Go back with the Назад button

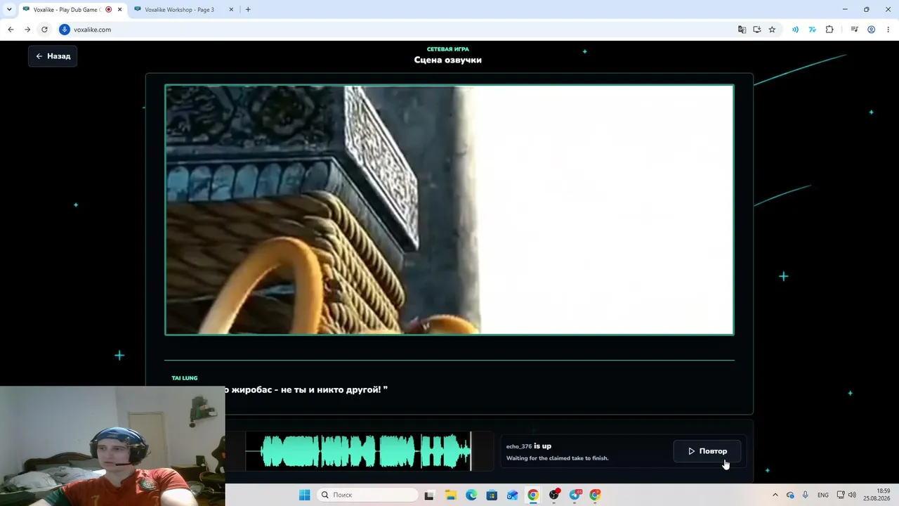coord(53,56)
